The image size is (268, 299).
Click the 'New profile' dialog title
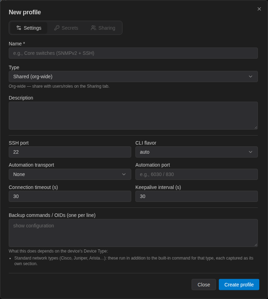click(25, 12)
